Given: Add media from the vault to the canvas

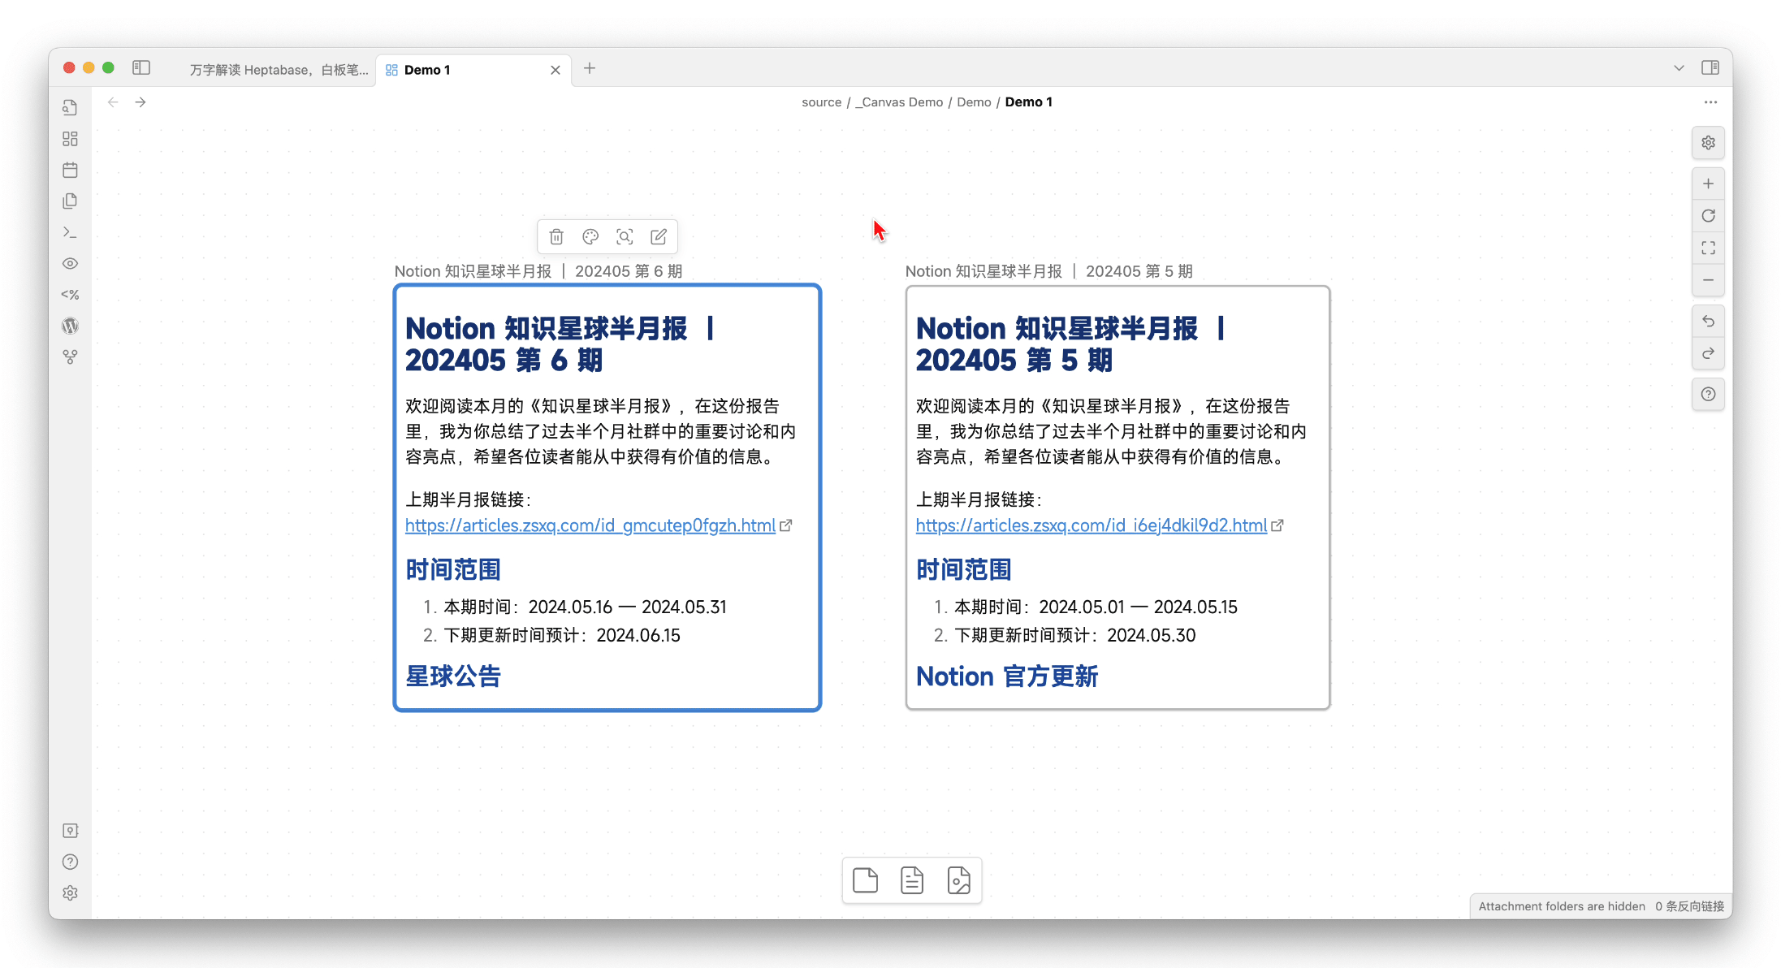Looking at the screenshot, I should (x=959, y=880).
